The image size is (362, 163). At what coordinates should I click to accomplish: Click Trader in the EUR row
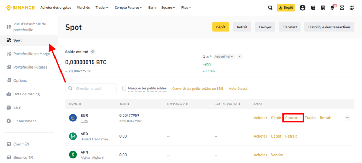tap(310, 118)
